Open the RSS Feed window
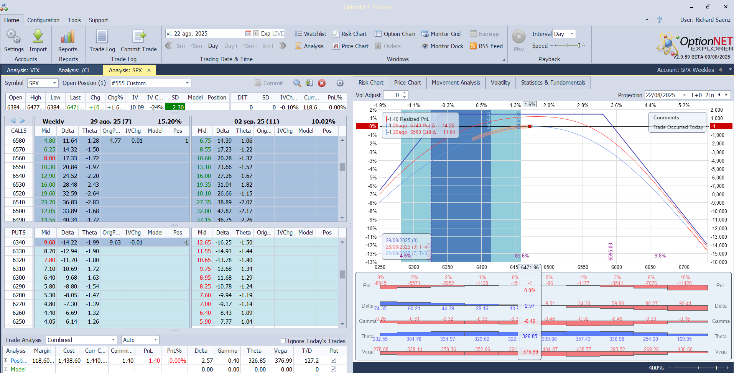This screenshot has height=373, width=734. point(486,46)
